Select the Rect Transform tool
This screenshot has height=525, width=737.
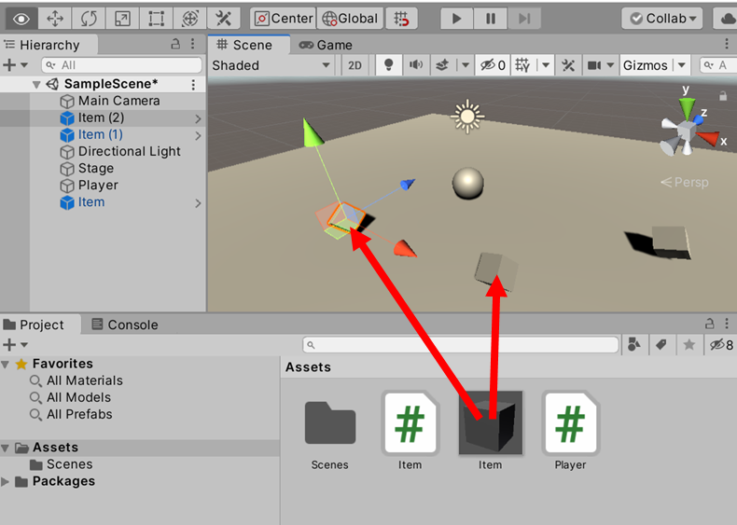pos(156,18)
